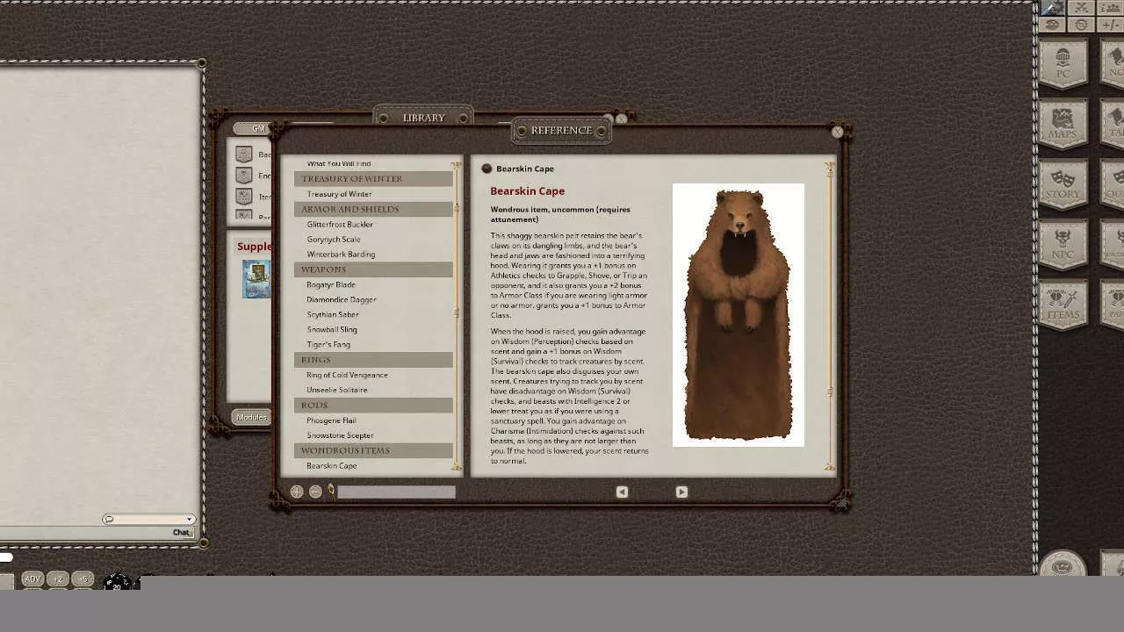
Task: Open the Items sidebar button
Action: point(1063,305)
